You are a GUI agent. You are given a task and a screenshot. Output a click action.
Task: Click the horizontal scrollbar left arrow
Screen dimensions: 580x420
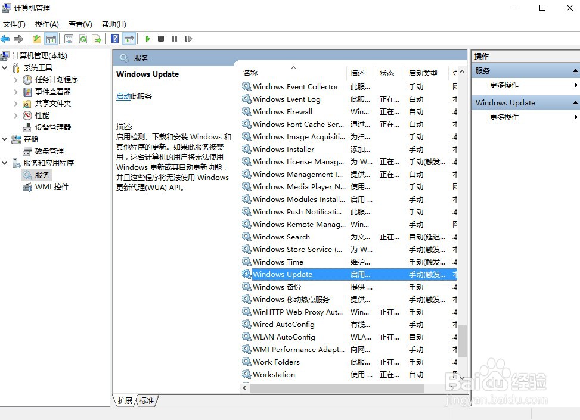coord(244,388)
